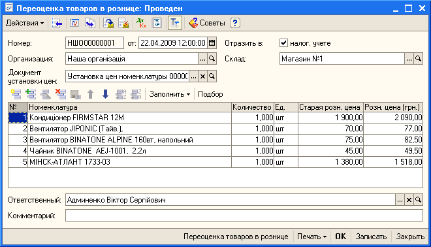Image resolution: width=431 pixels, height=247 pixels.
Task: Click the Ответственный field
Action: coord(231,200)
